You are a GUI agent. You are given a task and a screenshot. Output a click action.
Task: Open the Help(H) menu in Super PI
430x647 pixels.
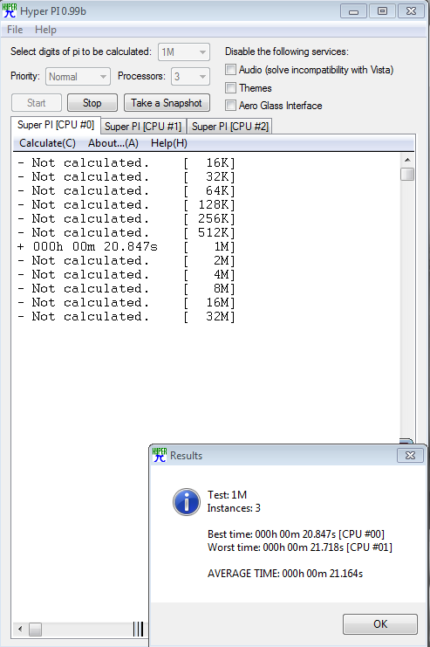coord(169,143)
